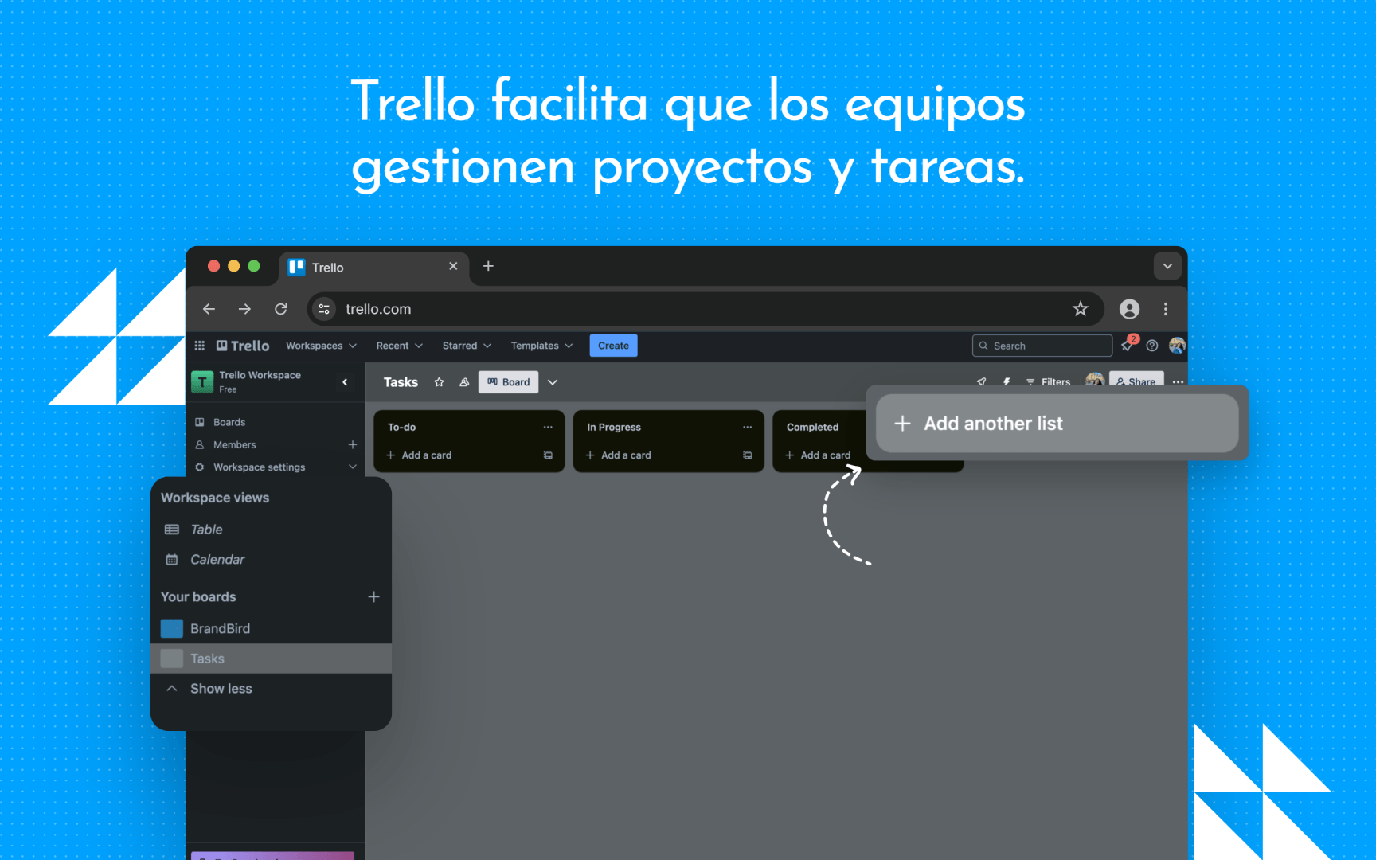Click the browser back arrow
This screenshot has width=1376, height=860.
[x=209, y=309]
